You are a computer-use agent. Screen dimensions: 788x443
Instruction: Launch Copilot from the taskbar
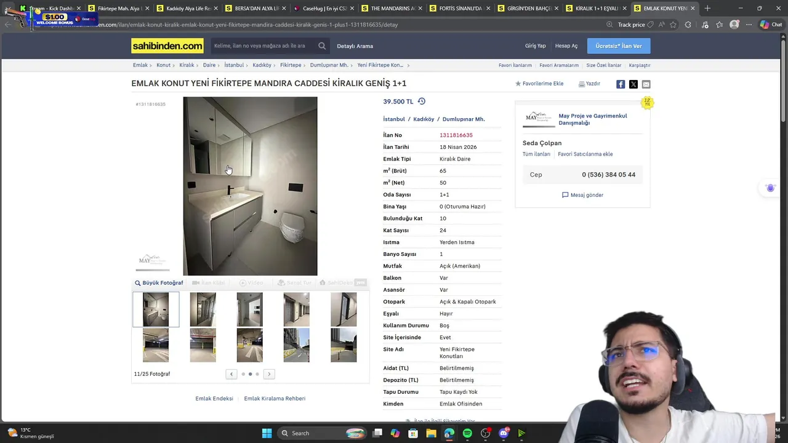[395, 433]
